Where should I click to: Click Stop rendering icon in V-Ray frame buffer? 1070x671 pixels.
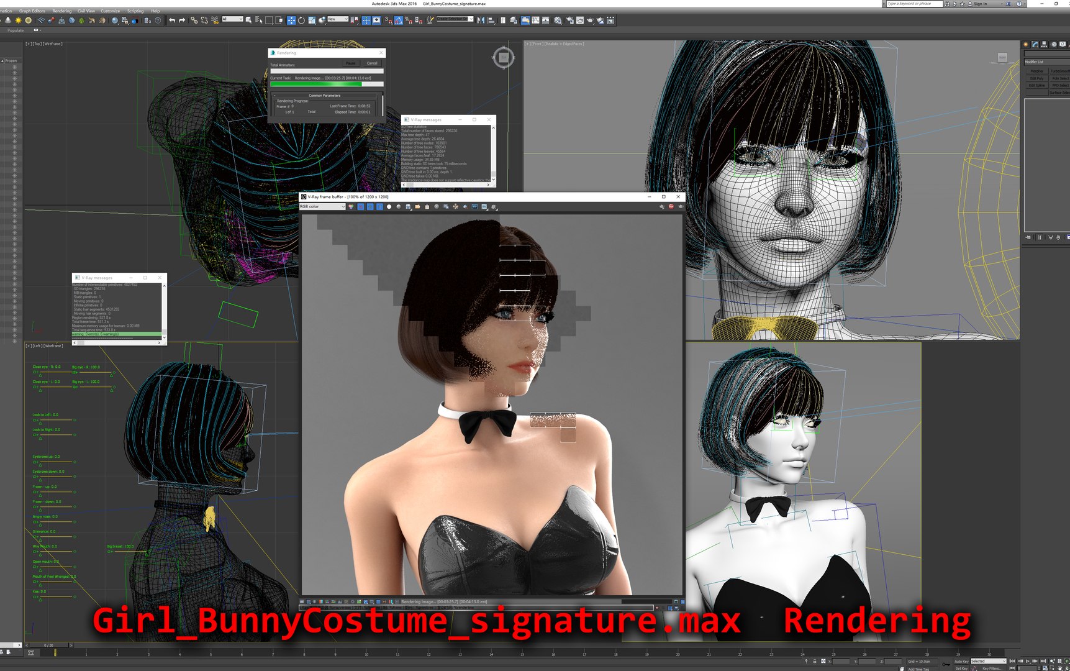click(671, 207)
